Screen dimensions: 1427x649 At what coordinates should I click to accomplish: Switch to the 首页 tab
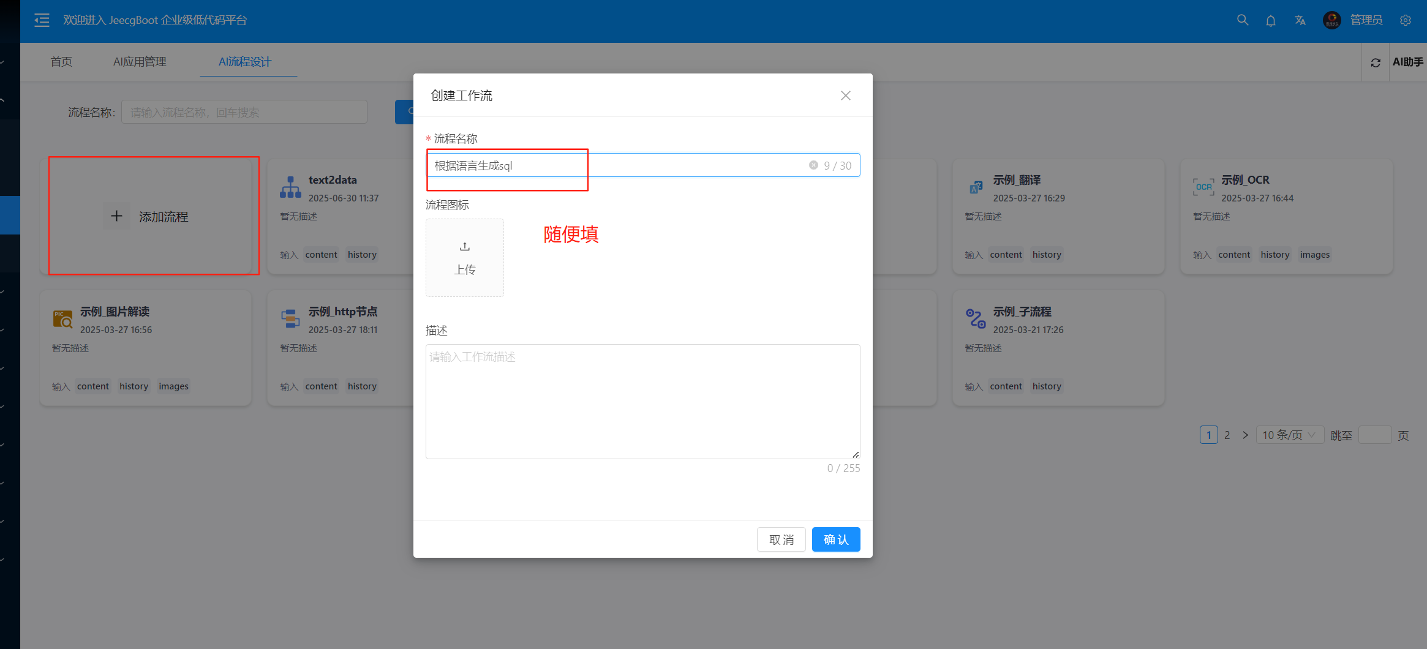click(61, 62)
